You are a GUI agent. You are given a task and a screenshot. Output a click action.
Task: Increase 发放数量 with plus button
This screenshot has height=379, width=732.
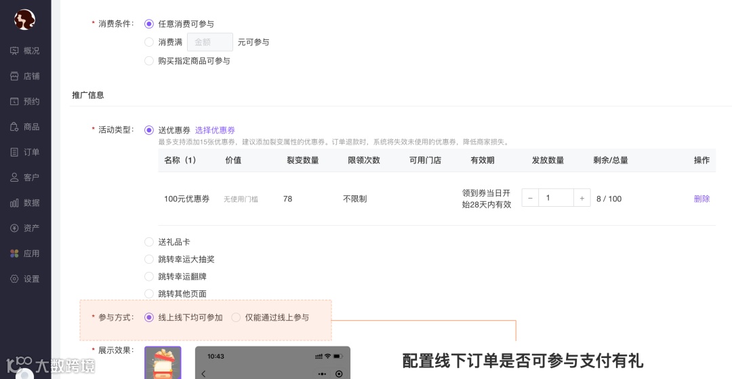pyautogui.click(x=582, y=198)
